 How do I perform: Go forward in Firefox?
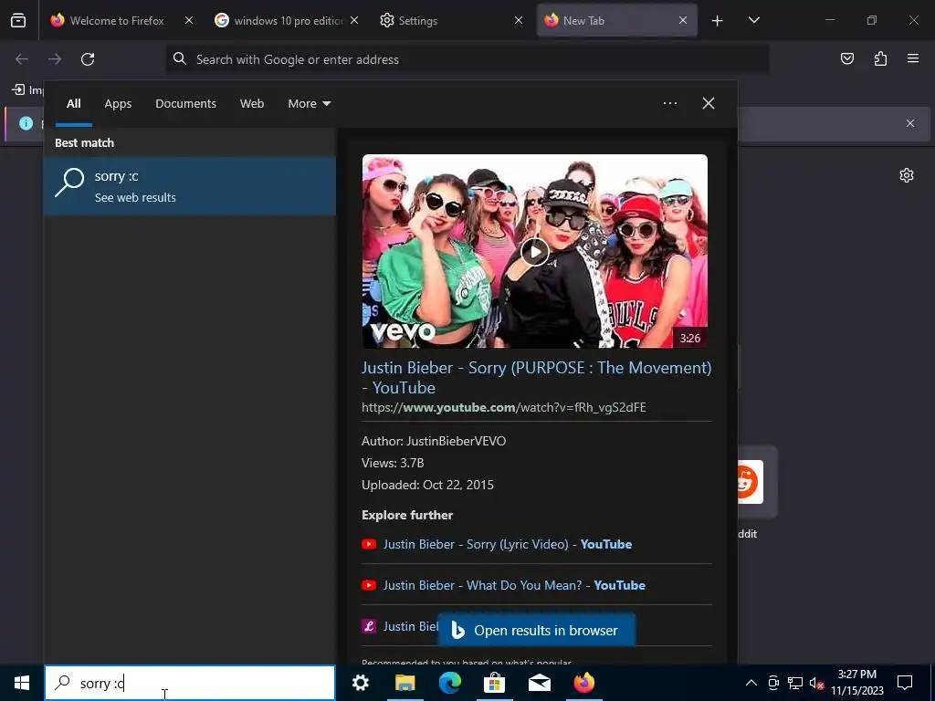click(54, 59)
